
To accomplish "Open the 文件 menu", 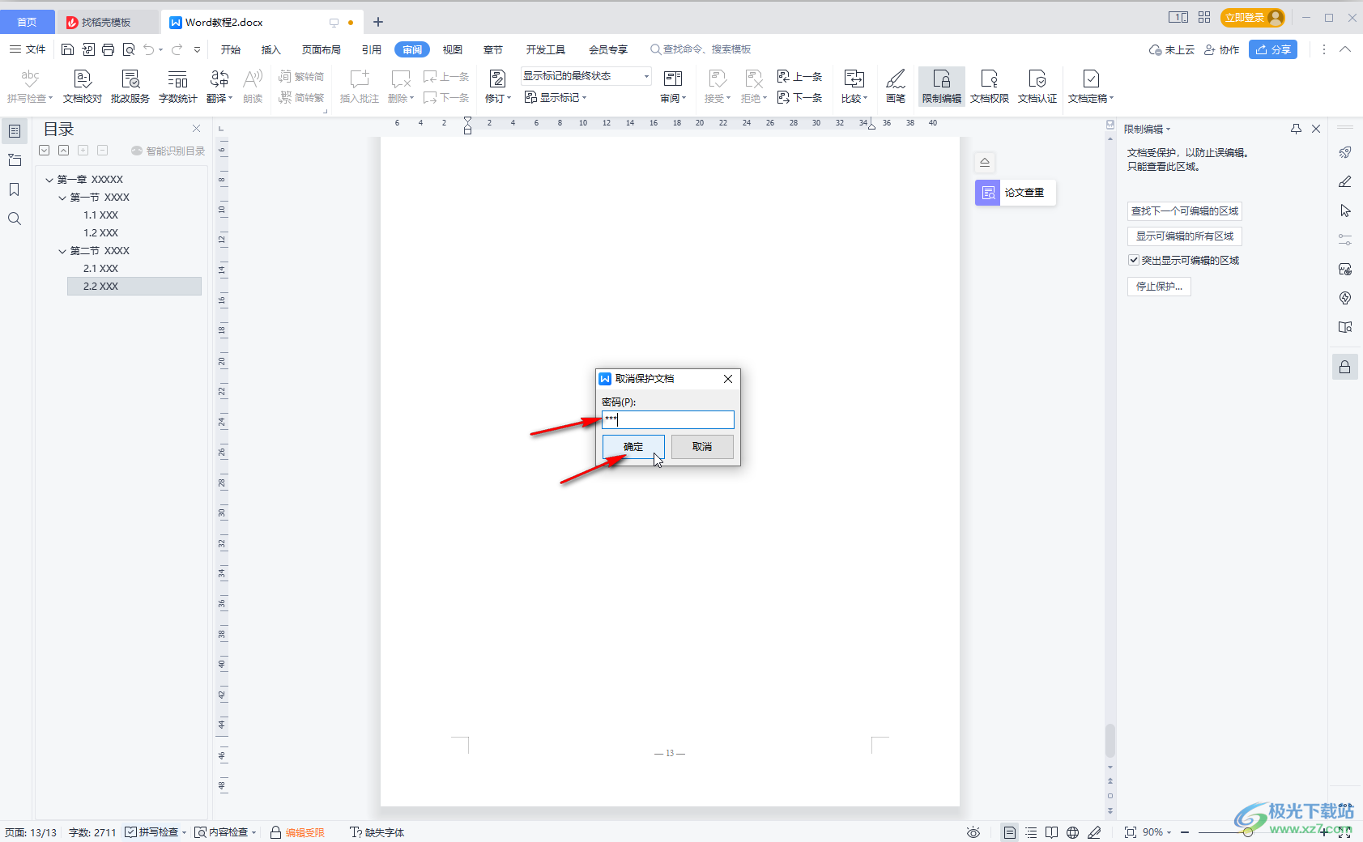I will [28, 49].
